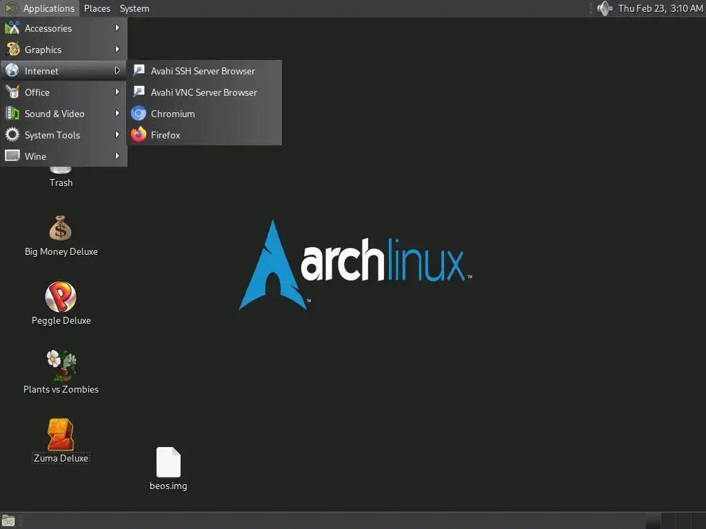Click the Graphics palette icon
Screen dimensions: 706x529
tap(12, 50)
